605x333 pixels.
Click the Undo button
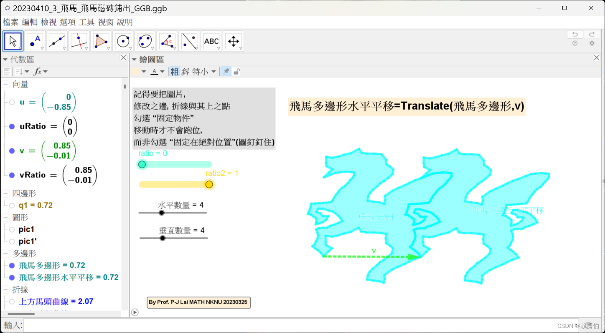coord(574,34)
